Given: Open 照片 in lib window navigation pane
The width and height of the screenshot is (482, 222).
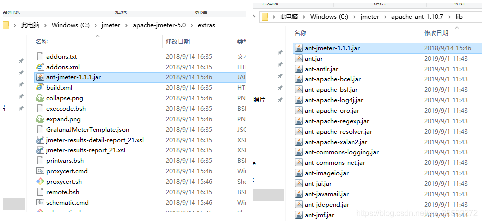Looking at the screenshot, I should click(259, 99).
